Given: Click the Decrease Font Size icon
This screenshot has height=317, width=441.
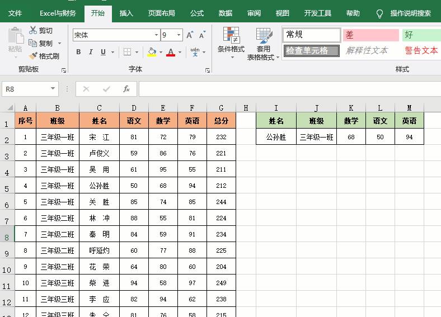Looking at the screenshot, I should point(202,35).
